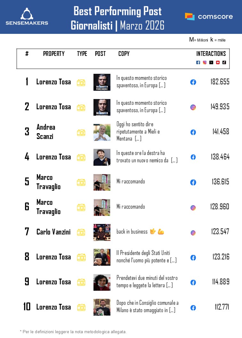Open the Carlo Vanzini post thumbnail
Viewport: 242px width, 338px height.
tap(102, 232)
